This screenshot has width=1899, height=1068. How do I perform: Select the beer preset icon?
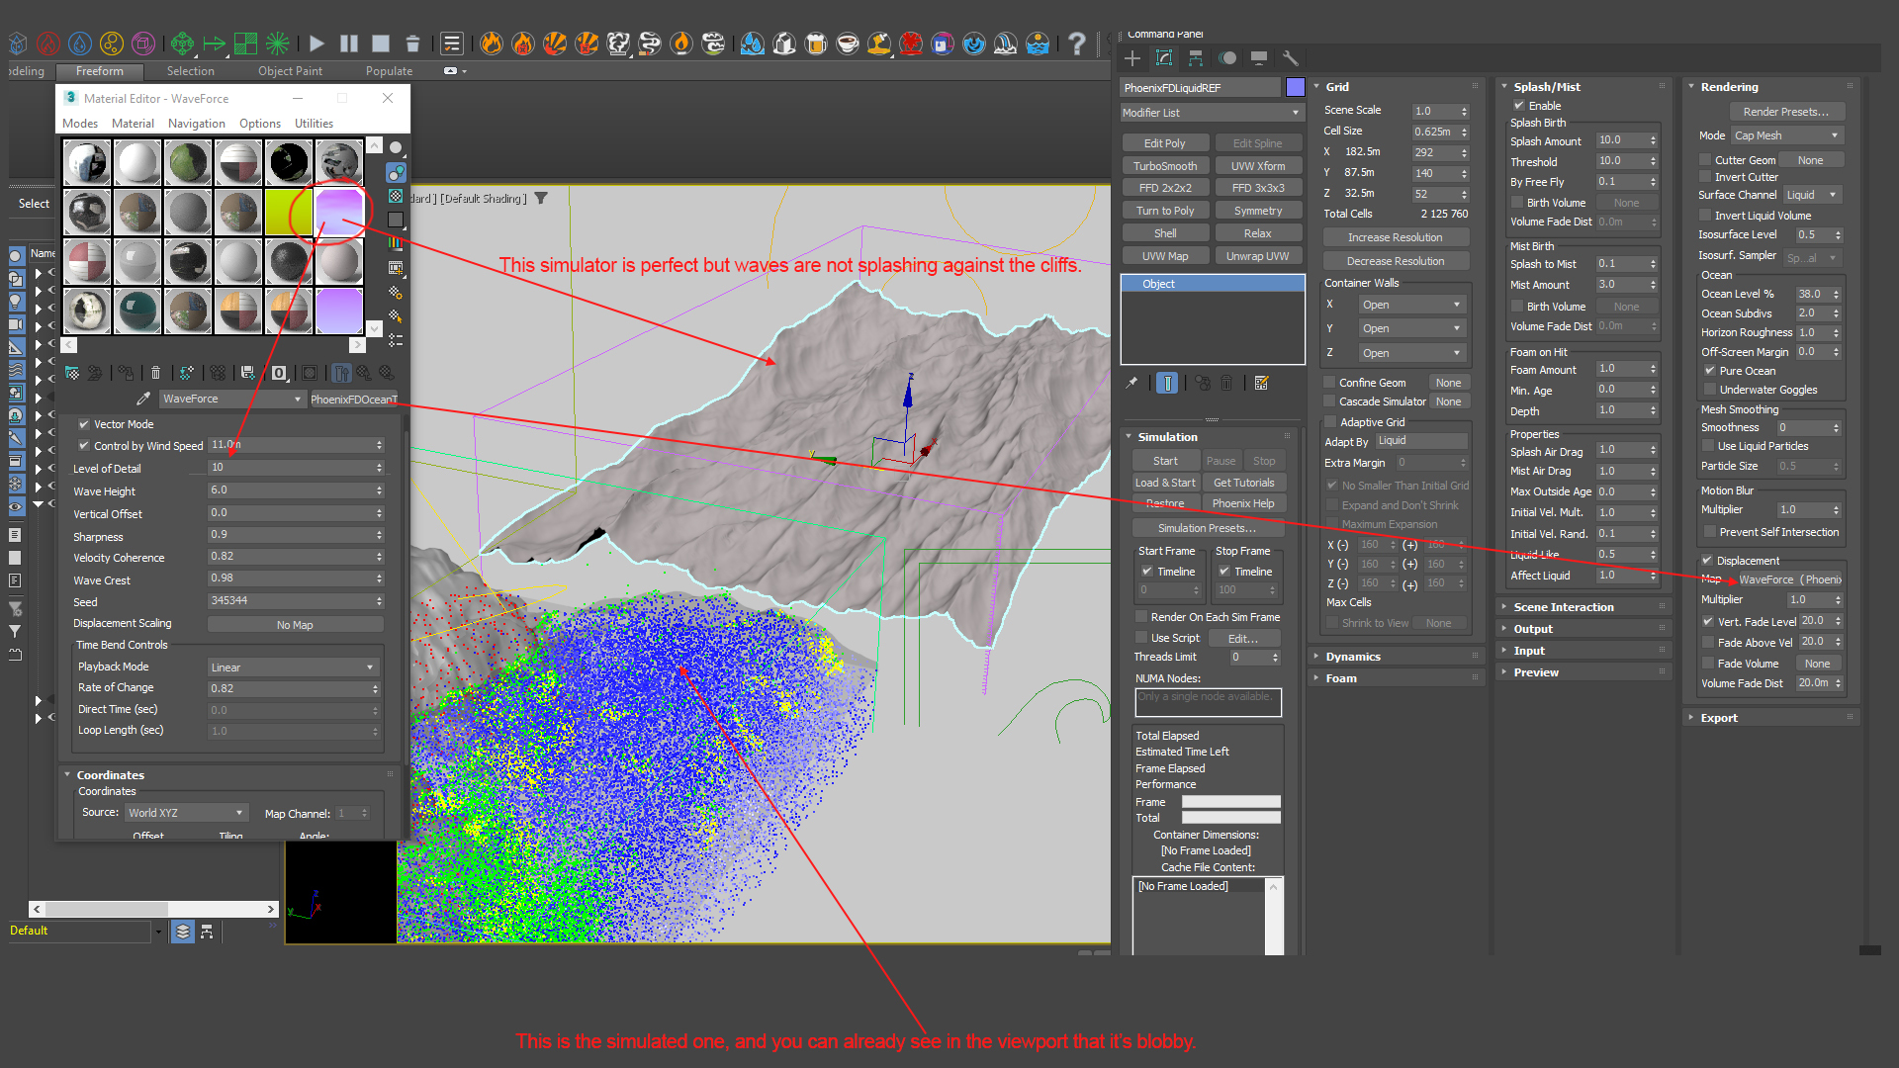point(816,44)
